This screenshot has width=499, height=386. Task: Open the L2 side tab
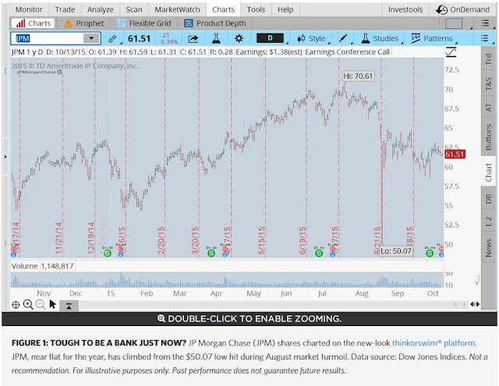pyautogui.click(x=488, y=221)
